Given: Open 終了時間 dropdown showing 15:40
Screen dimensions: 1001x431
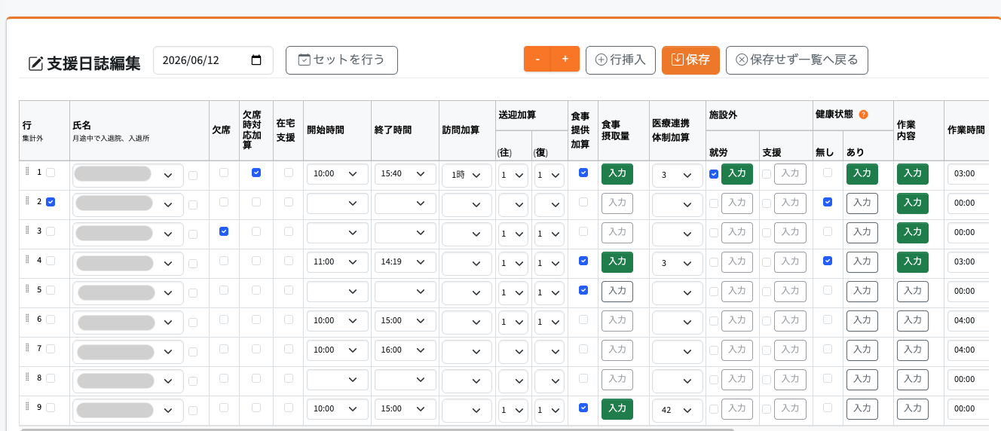Looking at the screenshot, I should tap(406, 174).
